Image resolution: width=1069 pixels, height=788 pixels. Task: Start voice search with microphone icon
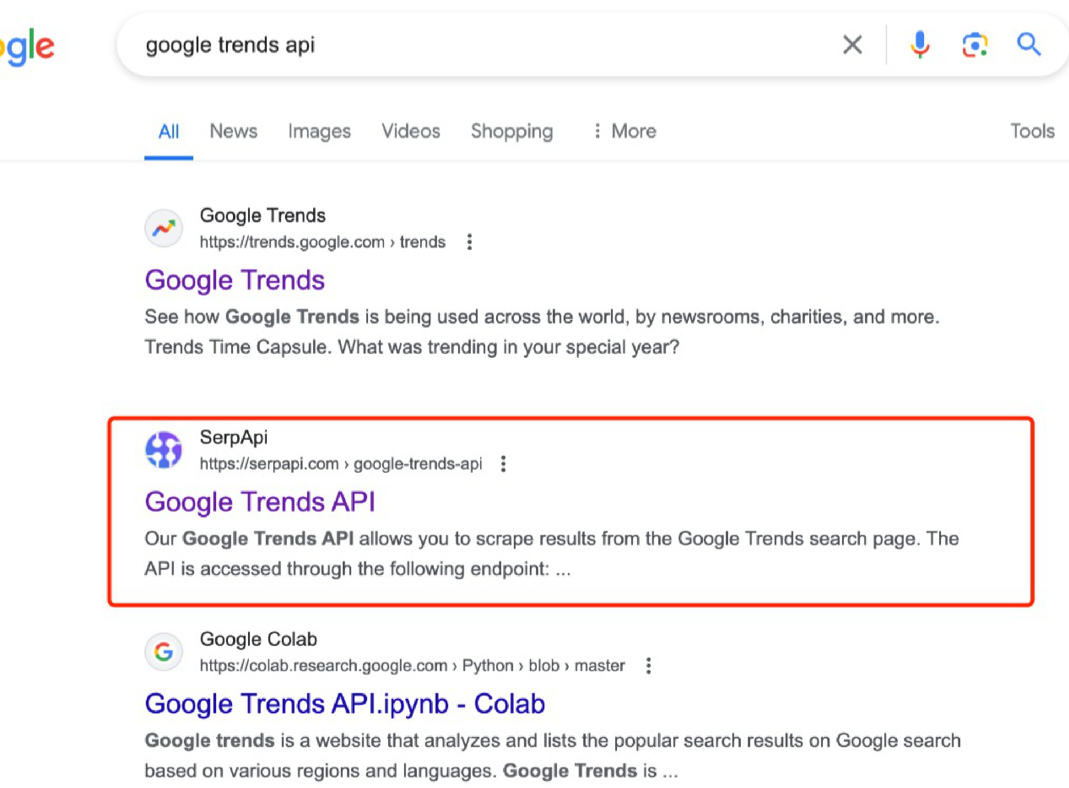(x=920, y=45)
